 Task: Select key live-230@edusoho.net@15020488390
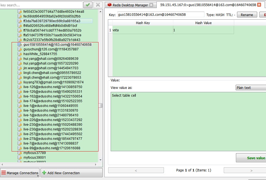(x=53, y=125)
